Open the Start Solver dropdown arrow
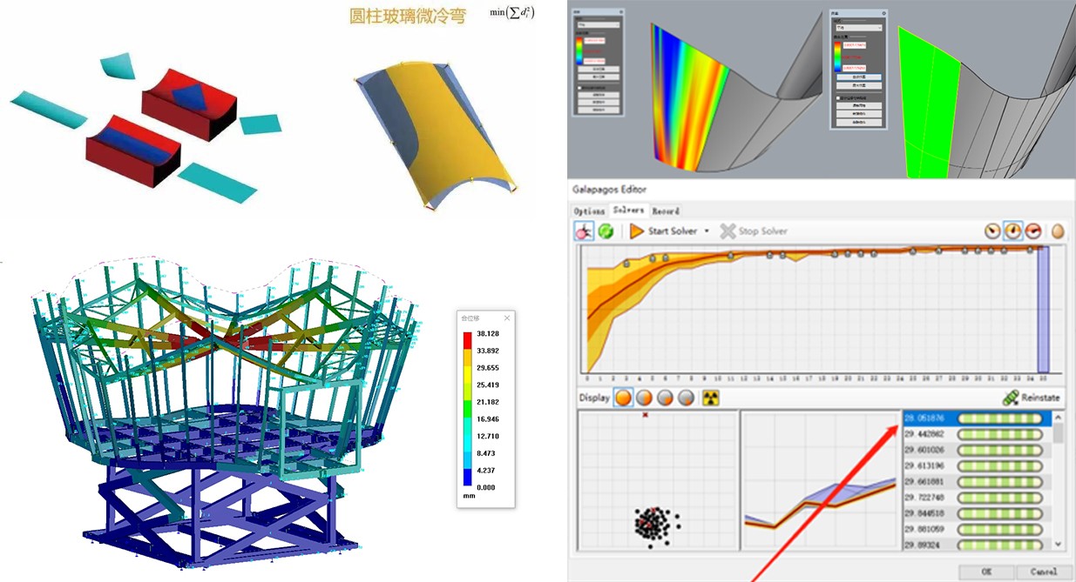Viewport: 1076px width, 582px height. 707,231
